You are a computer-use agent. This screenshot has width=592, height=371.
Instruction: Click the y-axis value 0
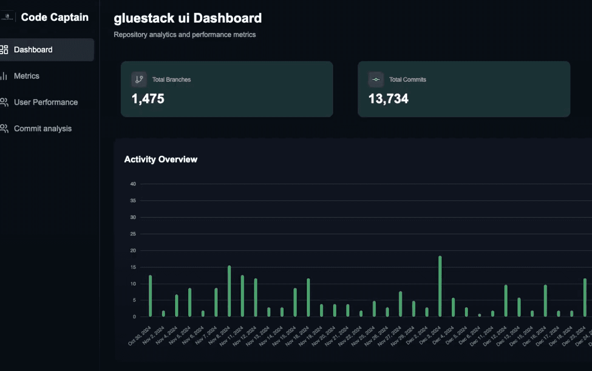coord(134,317)
